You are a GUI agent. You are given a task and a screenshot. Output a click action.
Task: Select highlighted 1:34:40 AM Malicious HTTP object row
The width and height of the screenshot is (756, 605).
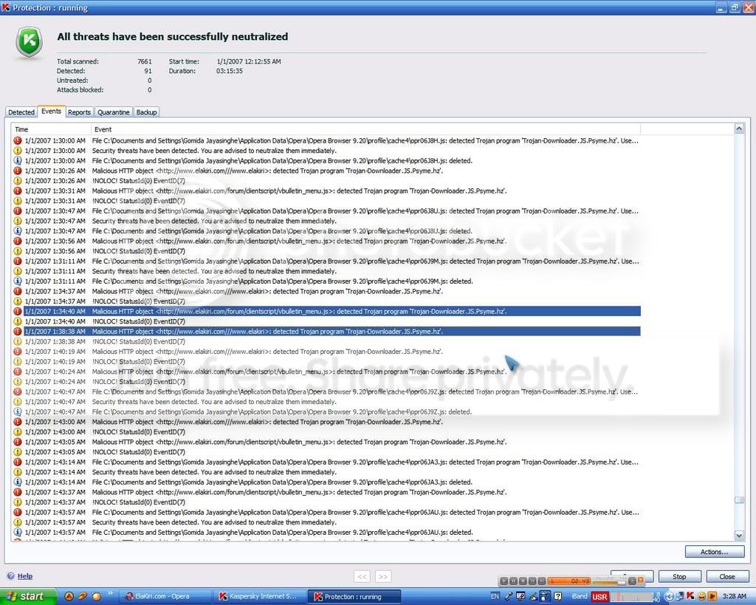coord(332,311)
